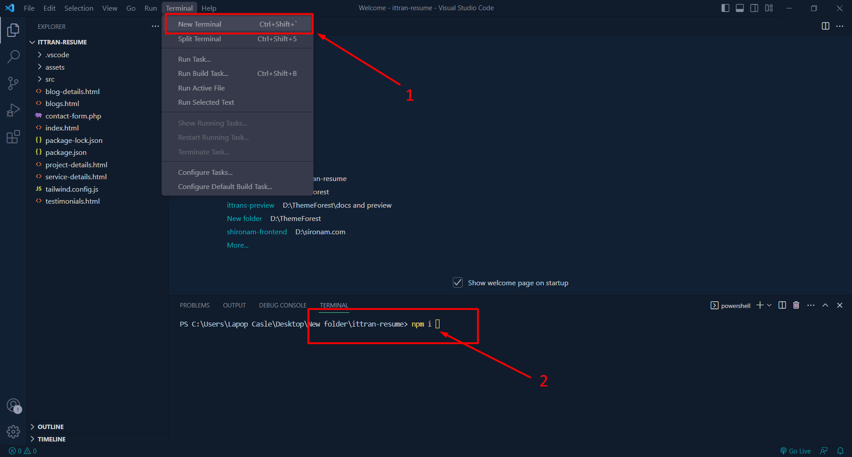Screen dimensions: 852x457
Task: Open the Go menu
Action: 131,8
